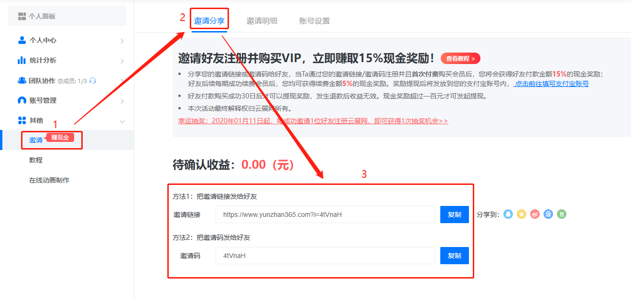
Task: Copy the invitation code 4tVnaH
Action: tap(454, 256)
